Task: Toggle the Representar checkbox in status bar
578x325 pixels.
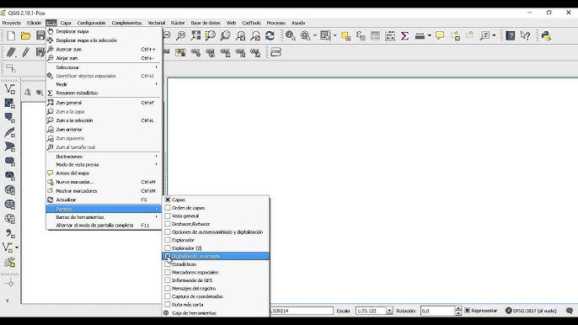Action: coord(467,310)
